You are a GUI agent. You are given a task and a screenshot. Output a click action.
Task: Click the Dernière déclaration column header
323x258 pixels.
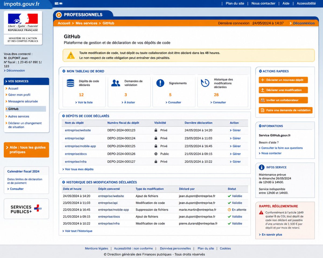tap(199, 123)
